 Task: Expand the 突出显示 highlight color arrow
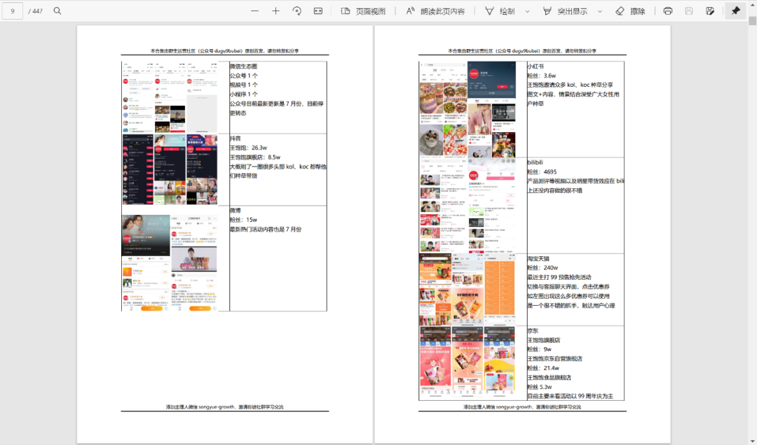pyautogui.click(x=600, y=11)
